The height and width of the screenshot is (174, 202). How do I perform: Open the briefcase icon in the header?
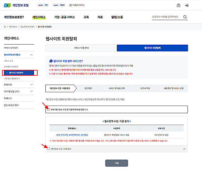[x=178, y=5]
